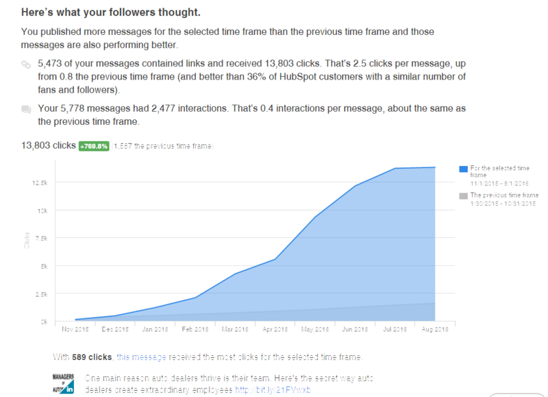Click the link chain icon beside clicks summary

pos(26,64)
